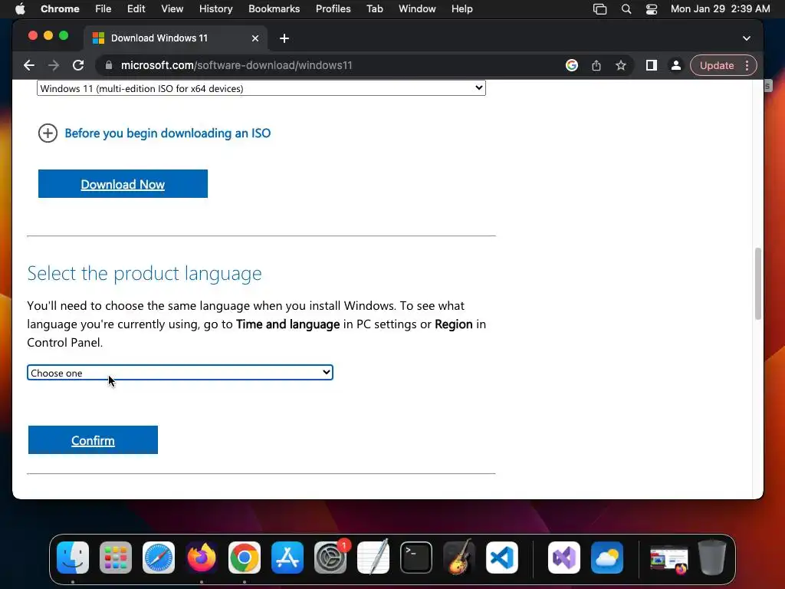Click the address bar URL
Image resolution: width=785 pixels, height=589 pixels.
[236, 66]
